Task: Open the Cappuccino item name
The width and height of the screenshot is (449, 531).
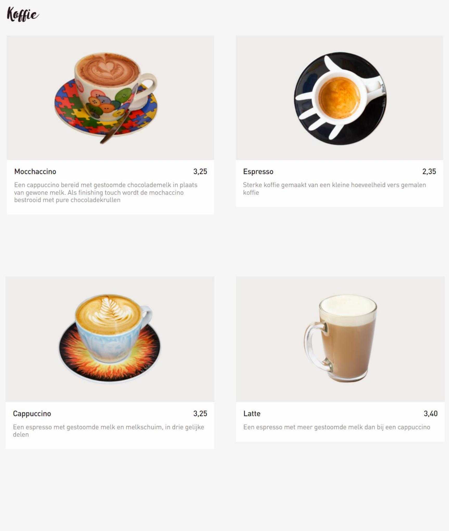Action: 32,414
